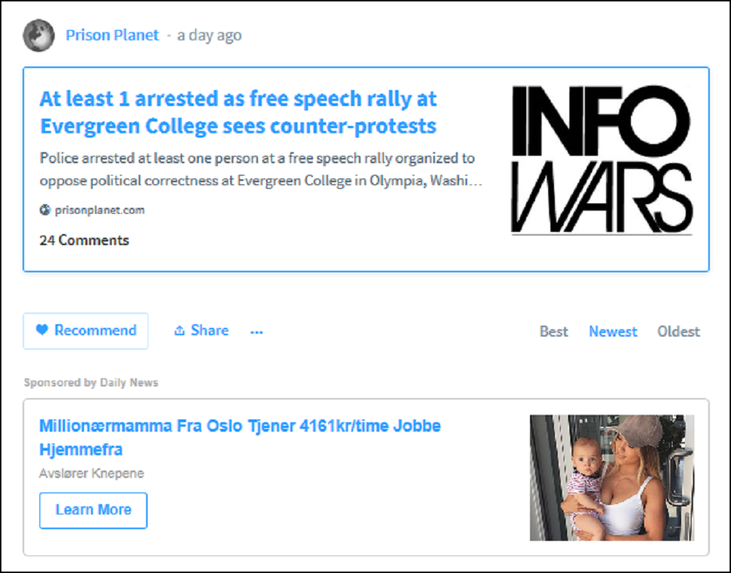731x573 pixels.
Task: Click the globe icon beside prisonplanet.com
Action: pyautogui.click(x=45, y=210)
